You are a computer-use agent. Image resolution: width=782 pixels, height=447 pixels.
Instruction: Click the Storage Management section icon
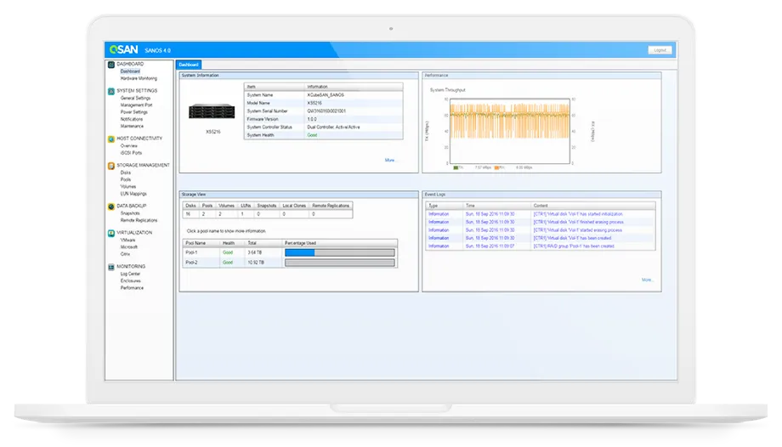click(111, 166)
